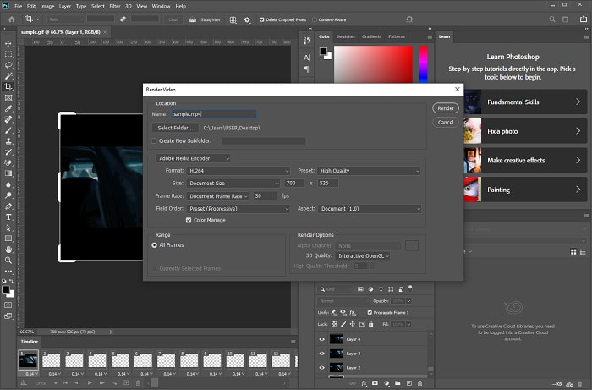
Task: Click the crop overlay grid icon
Action: pyautogui.click(x=233, y=19)
